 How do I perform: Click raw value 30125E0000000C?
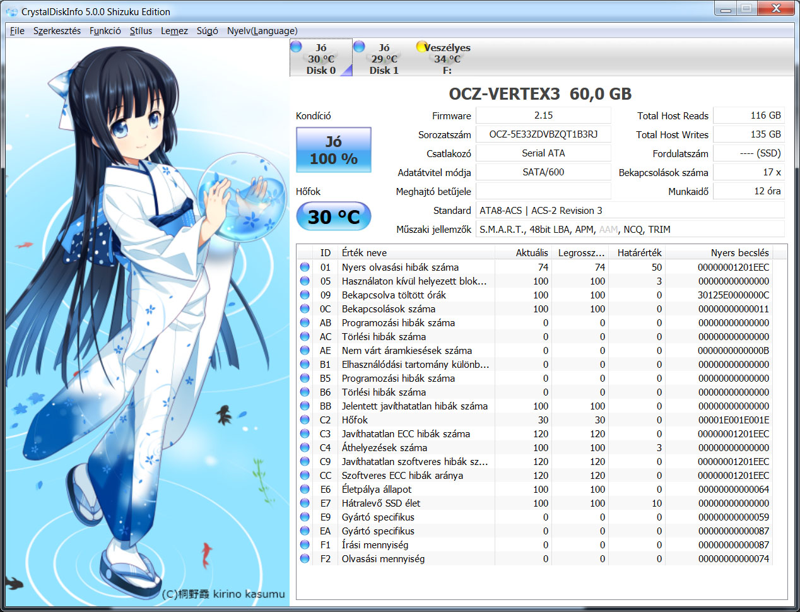(x=733, y=295)
